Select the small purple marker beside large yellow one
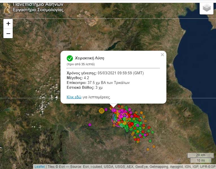The height and width of the screenshot is (169, 216). [106, 109]
